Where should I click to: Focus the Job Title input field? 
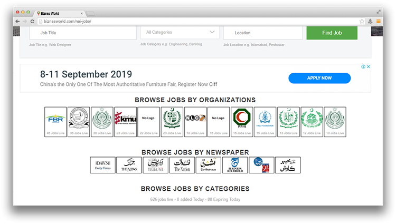click(83, 33)
